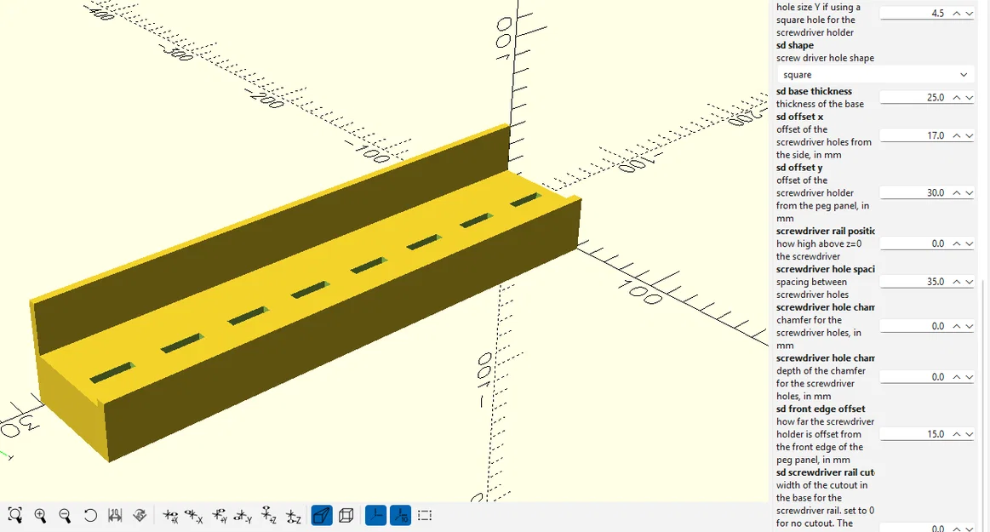Click the 'sd offset y' label

coord(799,168)
